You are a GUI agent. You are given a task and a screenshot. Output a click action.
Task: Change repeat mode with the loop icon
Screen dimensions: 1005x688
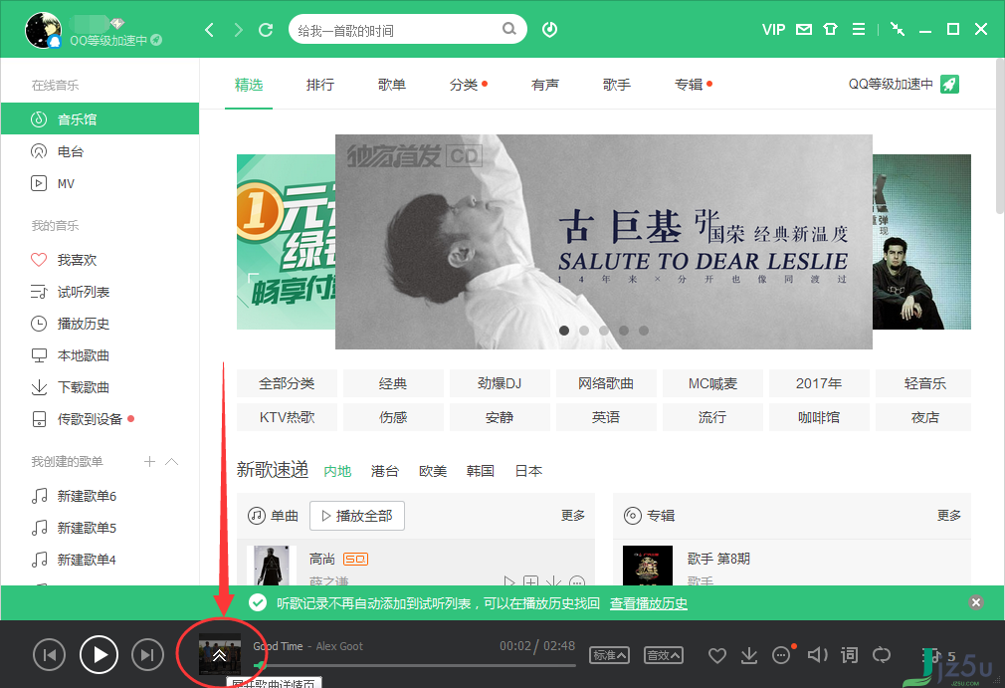click(x=882, y=655)
